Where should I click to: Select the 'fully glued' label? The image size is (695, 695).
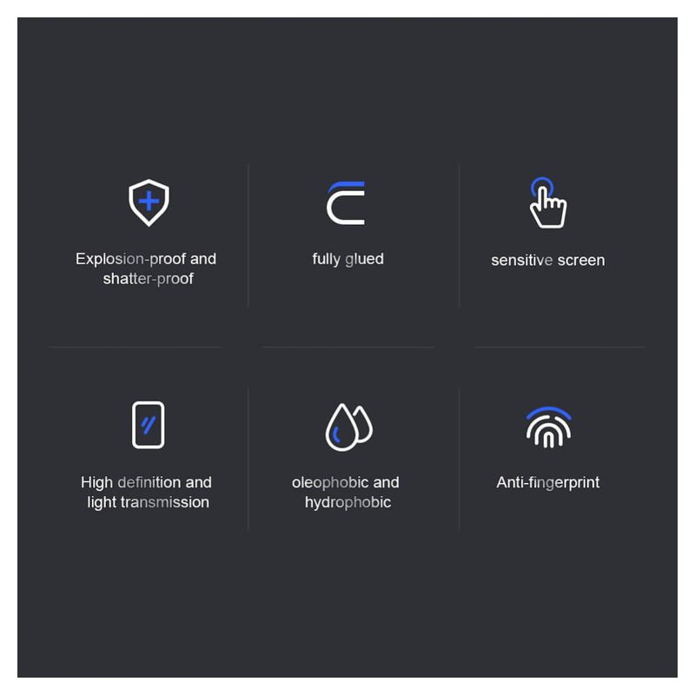[348, 259]
